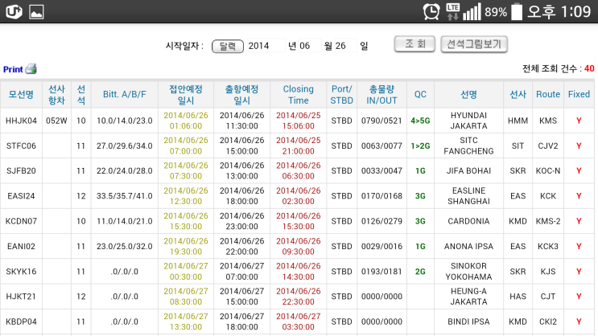
Task: Click the KCDN07 vessel code
Action: click(x=21, y=221)
